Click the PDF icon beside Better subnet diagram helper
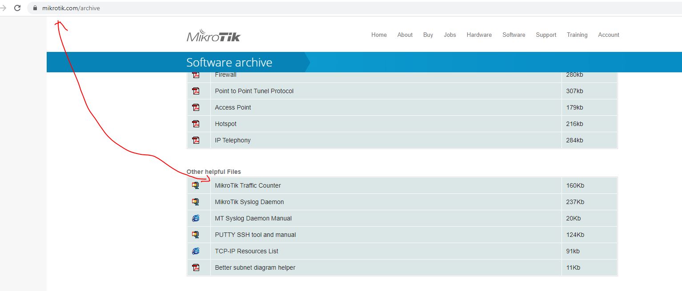The image size is (682, 291). (196, 267)
